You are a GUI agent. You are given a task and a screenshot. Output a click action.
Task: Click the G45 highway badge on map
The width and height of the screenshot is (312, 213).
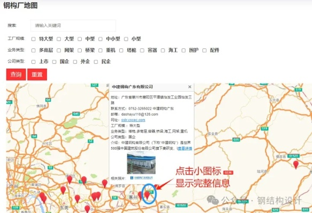[x=76, y=114]
